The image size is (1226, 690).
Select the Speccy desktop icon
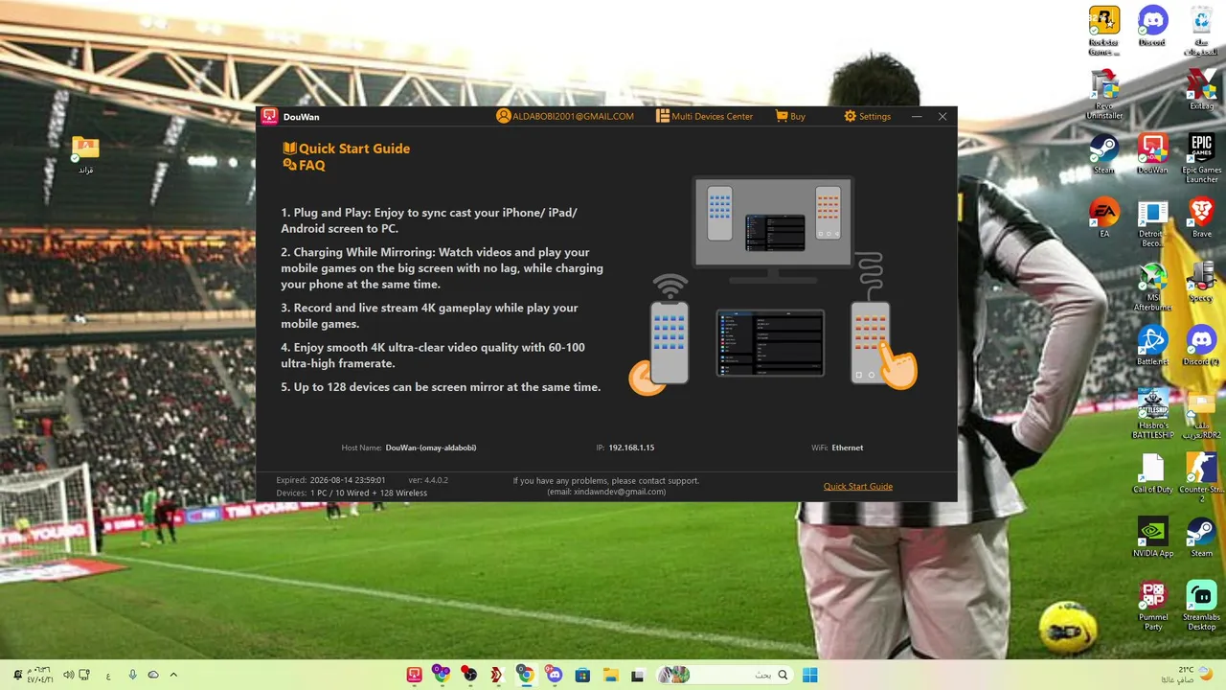tap(1201, 283)
